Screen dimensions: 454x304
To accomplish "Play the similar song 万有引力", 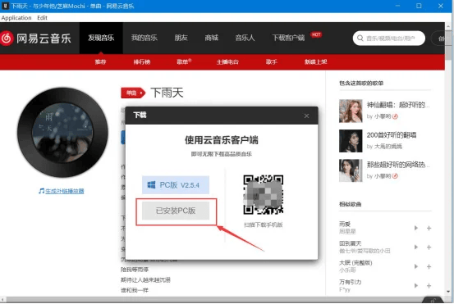I will (x=416, y=285).
